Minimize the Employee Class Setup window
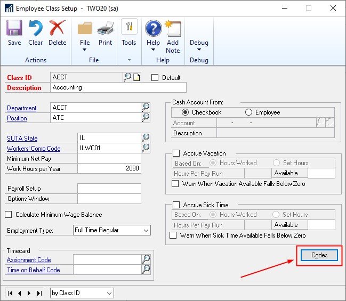This screenshot has width=346, height=301. pos(285,9)
